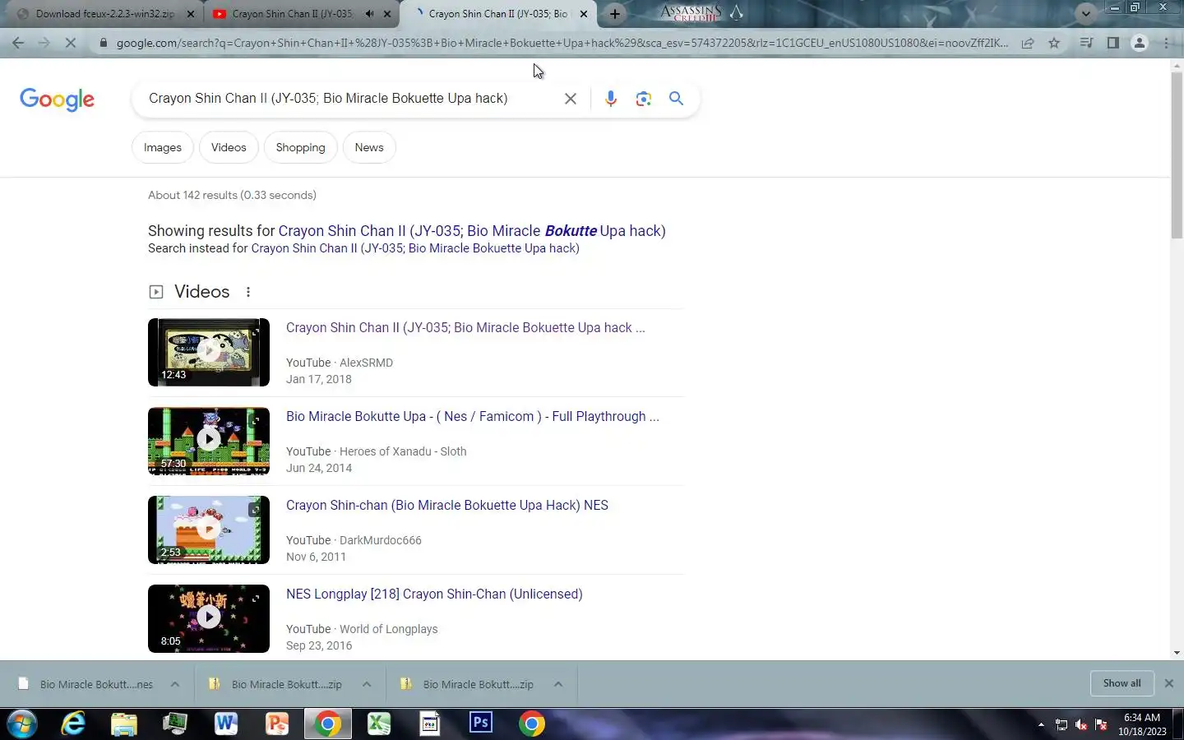Open the Chrome three-dot menu
The image size is (1184, 740).
click(1166, 43)
